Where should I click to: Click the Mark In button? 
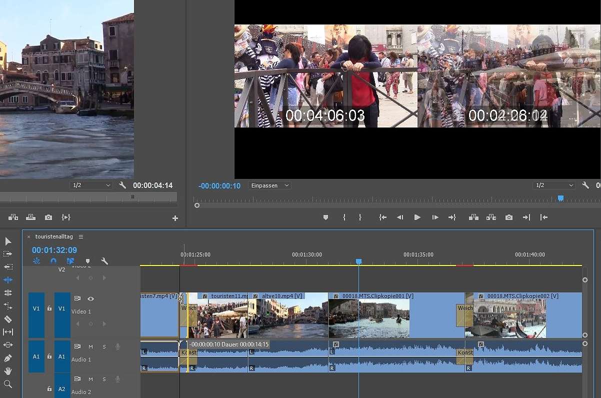click(x=344, y=217)
